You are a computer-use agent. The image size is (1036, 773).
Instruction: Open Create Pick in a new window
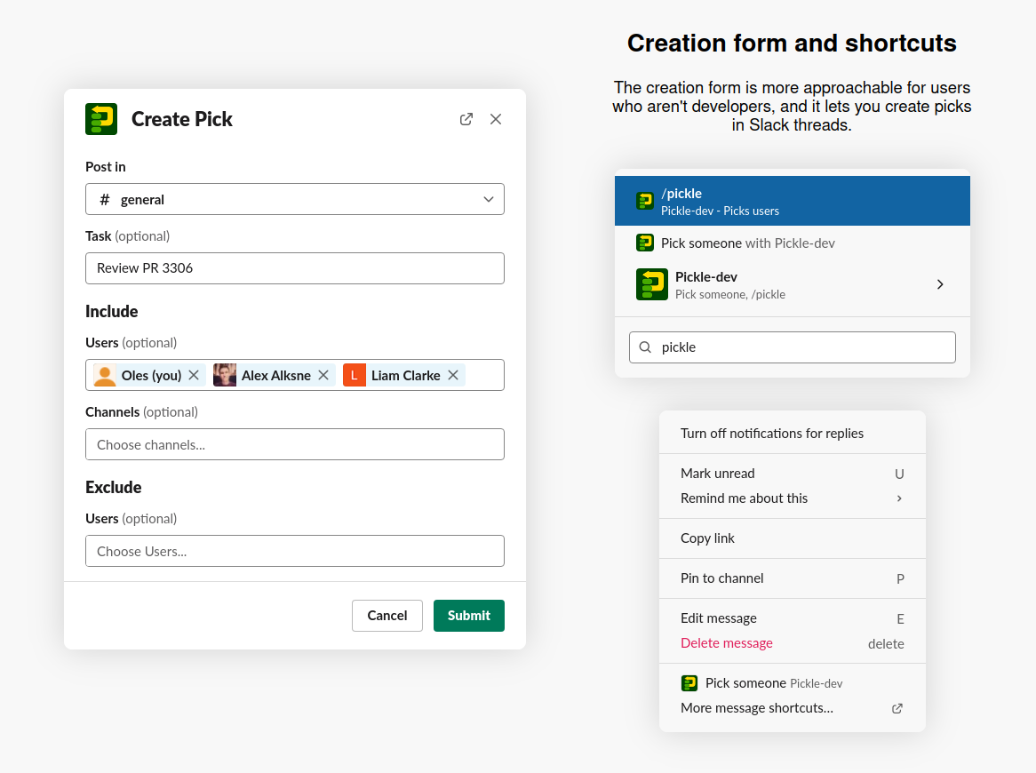pyautogui.click(x=466, y=118)
